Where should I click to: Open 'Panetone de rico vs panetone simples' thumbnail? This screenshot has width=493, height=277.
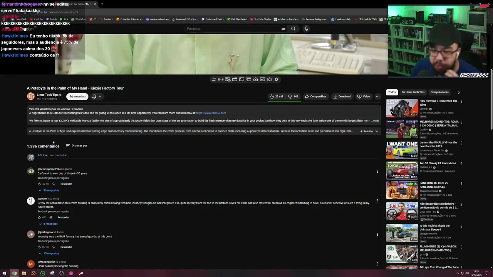point(402,190)
